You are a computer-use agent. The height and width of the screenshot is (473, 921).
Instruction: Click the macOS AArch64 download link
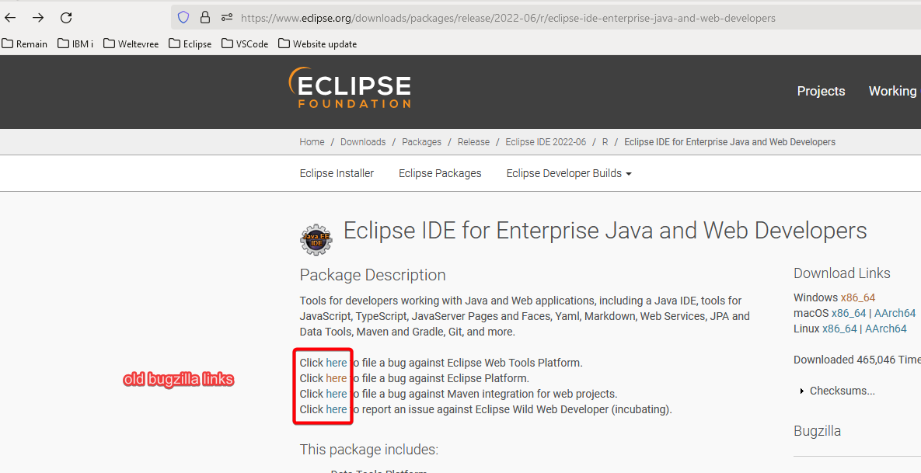point(895,313)
